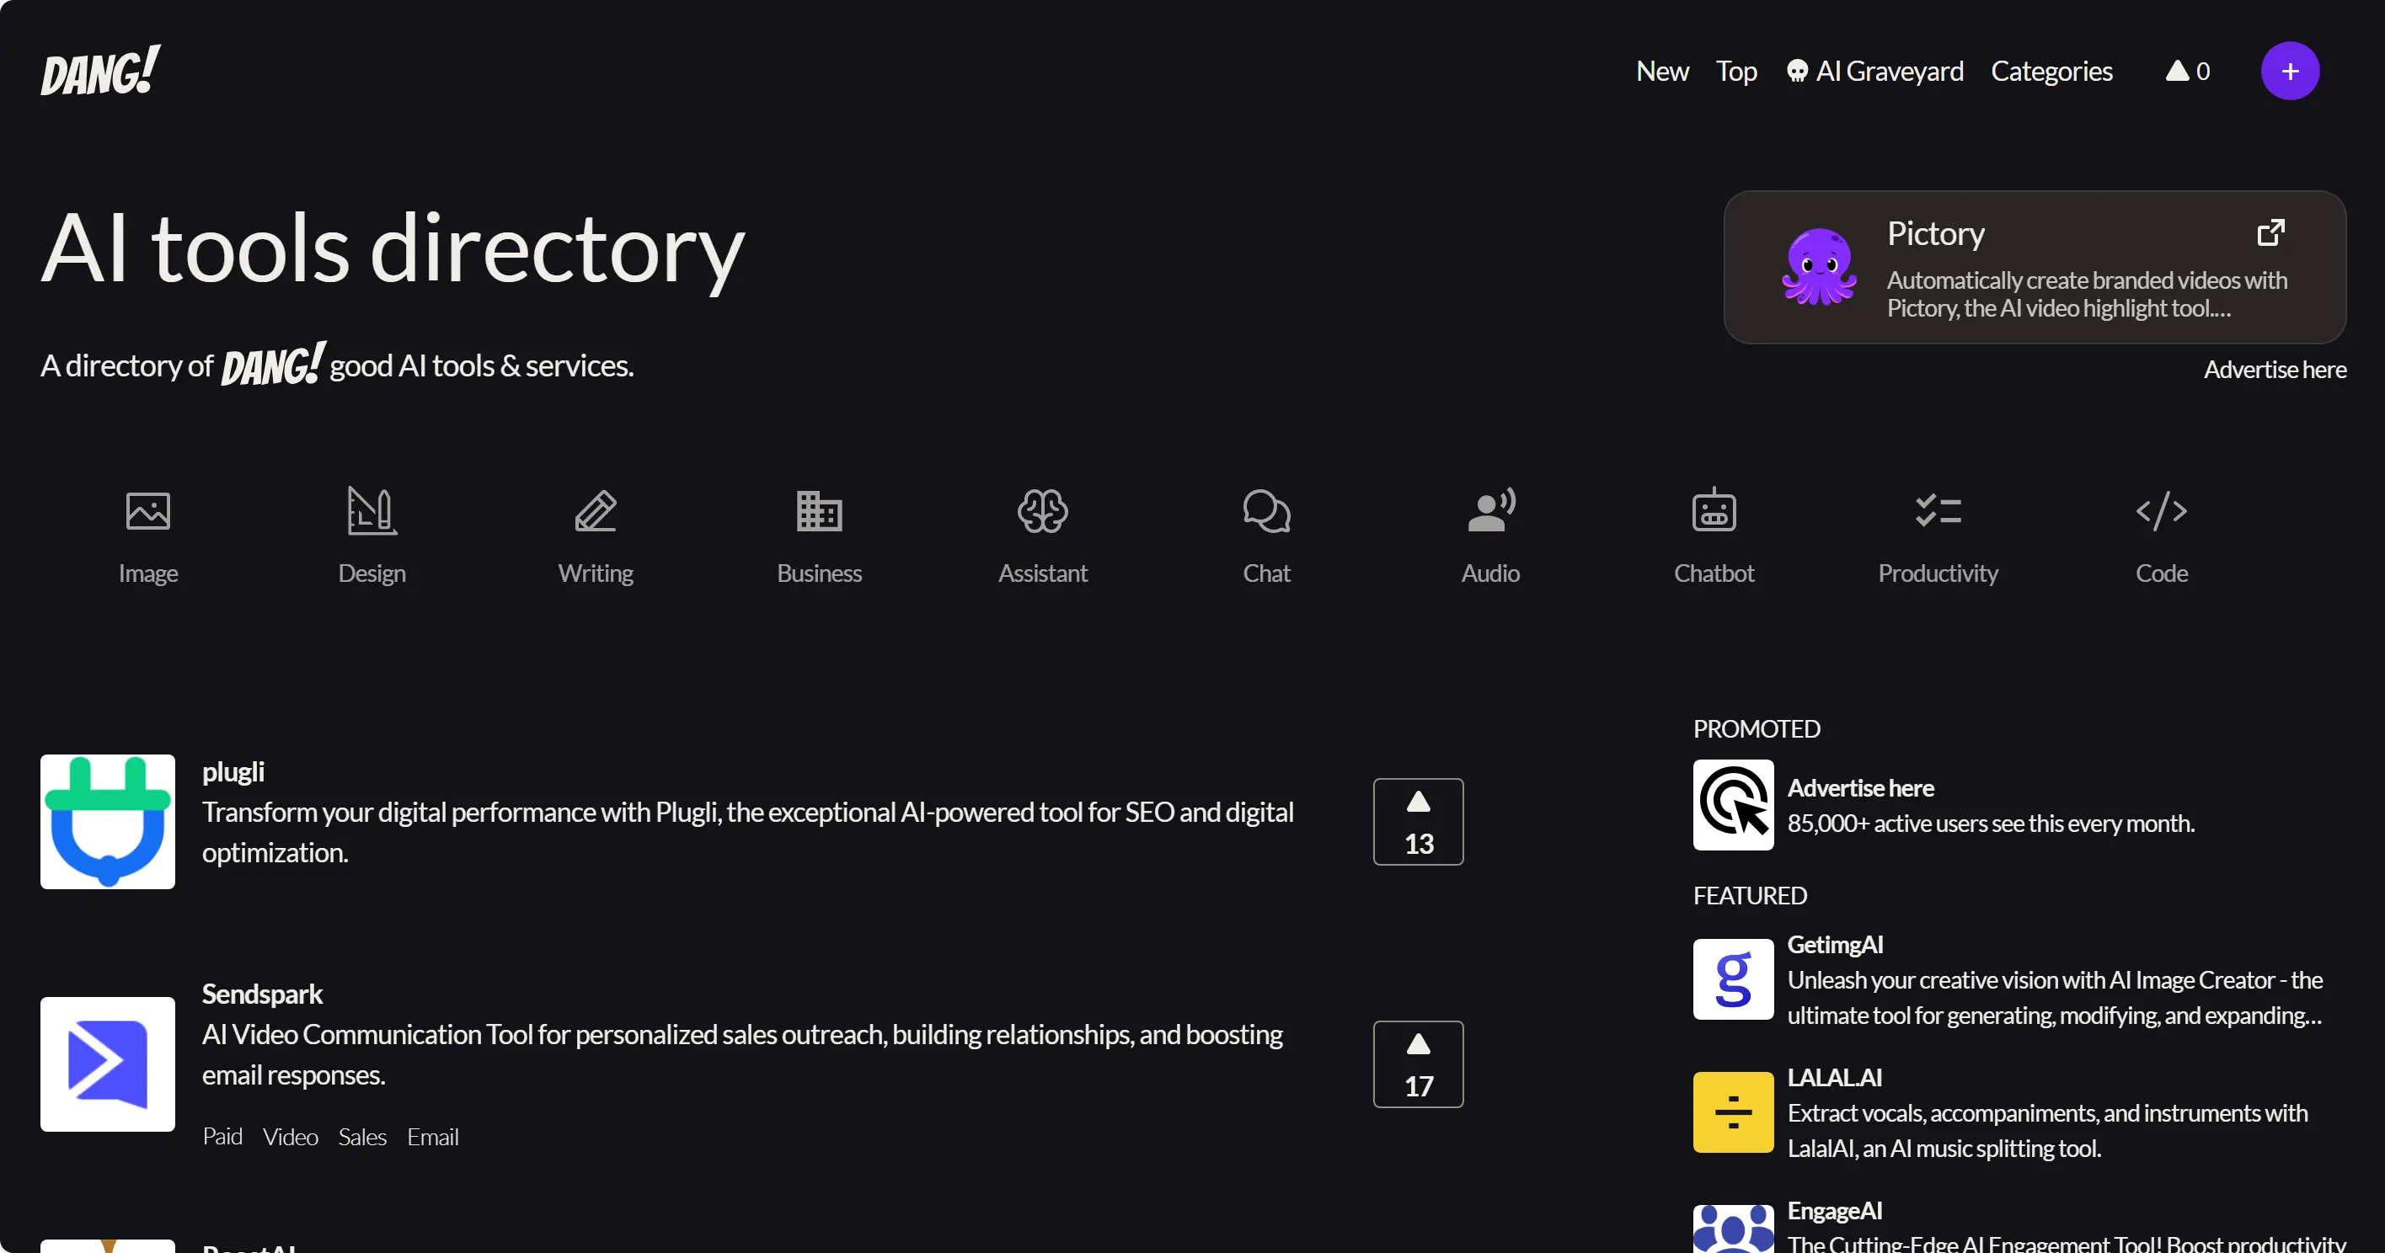The width and height of the screenshot is (2385, 1253).
Task: Click the Design category label
Action: [x=372, y=573]
